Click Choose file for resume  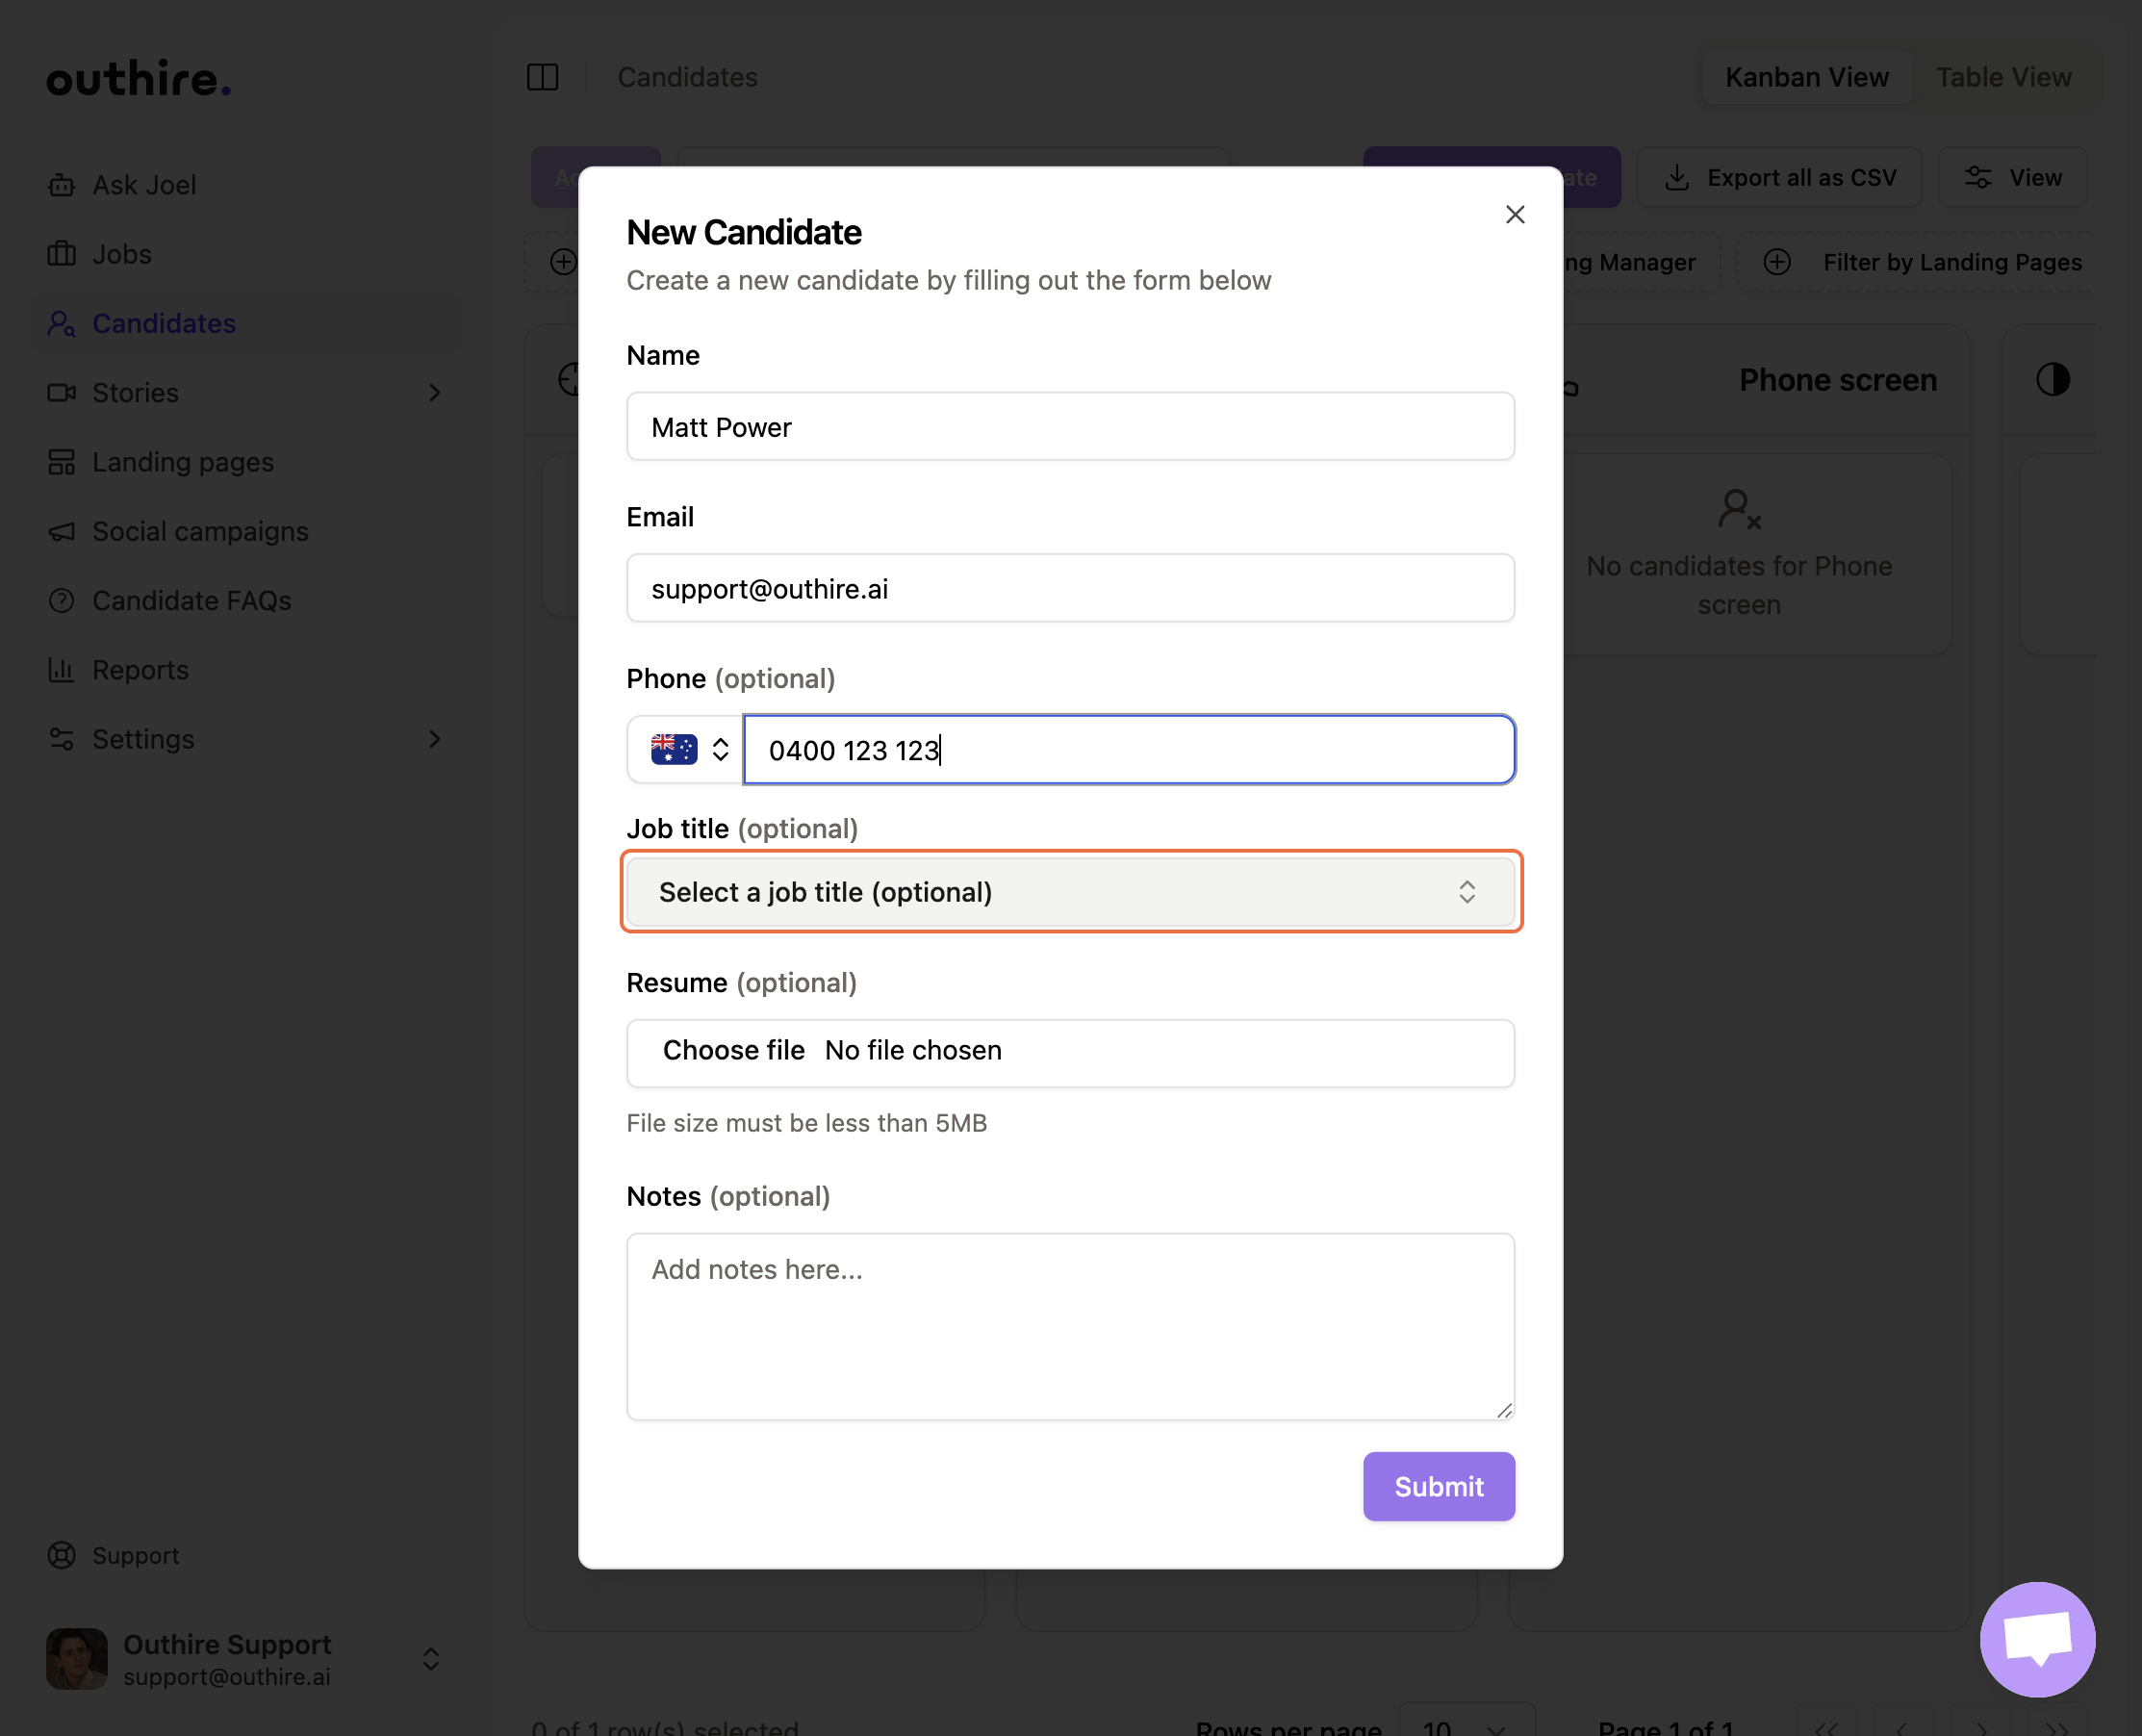click(x=733, y=1050)
